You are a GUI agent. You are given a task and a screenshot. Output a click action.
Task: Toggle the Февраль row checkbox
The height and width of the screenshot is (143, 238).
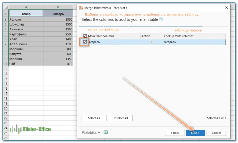85,42
